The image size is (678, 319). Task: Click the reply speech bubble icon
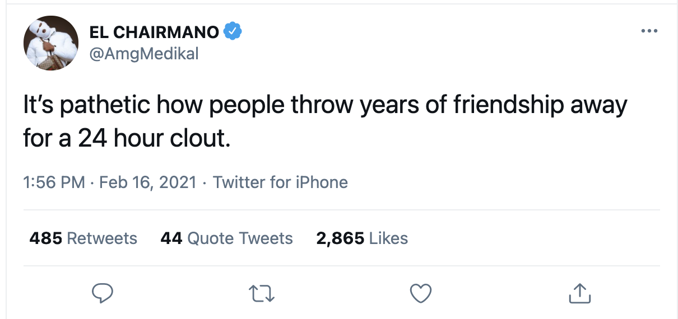[x=103, y=293]
